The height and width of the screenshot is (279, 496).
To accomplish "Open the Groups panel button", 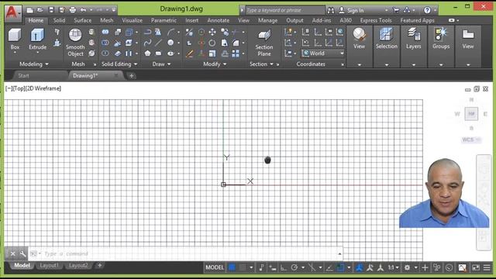I will click(441, 39).
